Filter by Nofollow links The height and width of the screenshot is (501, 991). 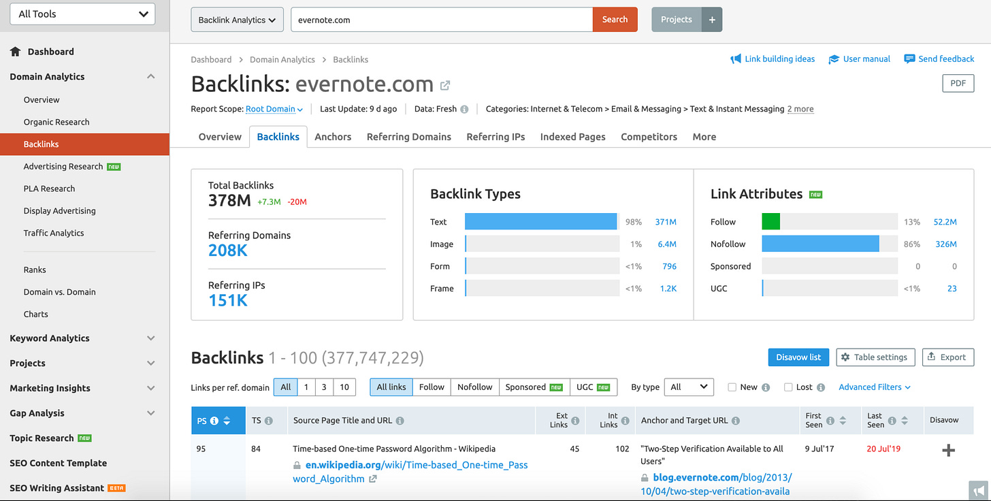(475, 387)
